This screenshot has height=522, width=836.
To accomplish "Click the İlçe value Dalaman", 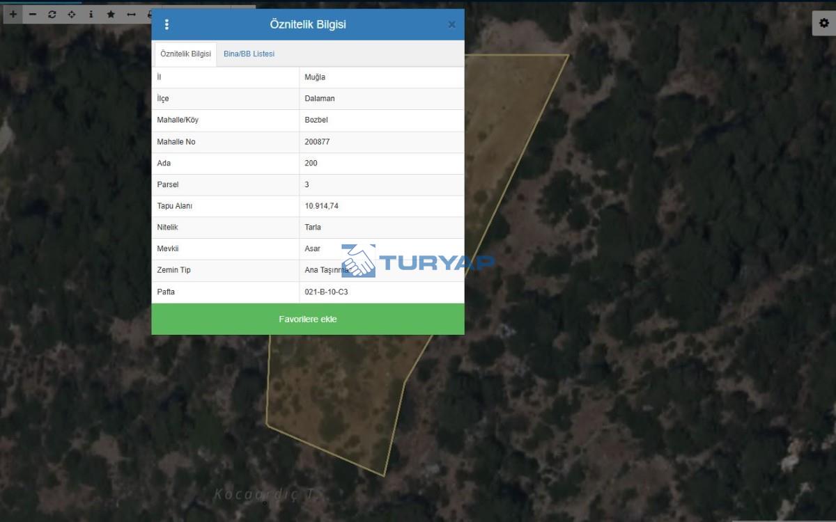I will [x=319, y=99].
